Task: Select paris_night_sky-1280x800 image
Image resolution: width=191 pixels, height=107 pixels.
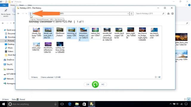Action: (x=131, y=33)
